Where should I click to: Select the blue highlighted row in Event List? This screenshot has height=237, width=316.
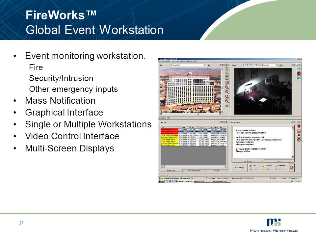point(194,131)
